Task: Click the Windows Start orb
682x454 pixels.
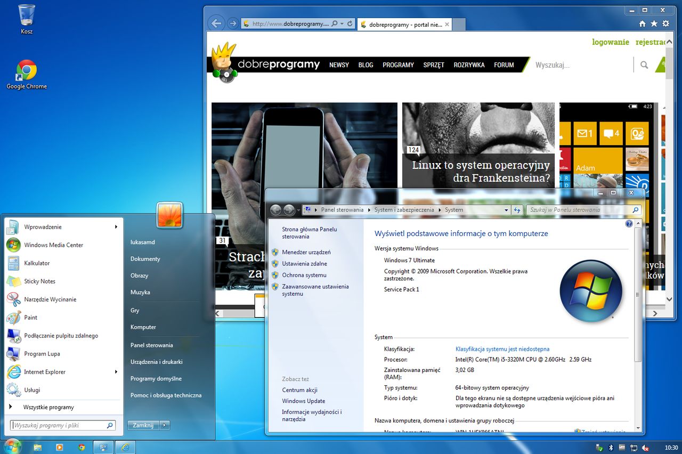Action: tap(12, 447)
